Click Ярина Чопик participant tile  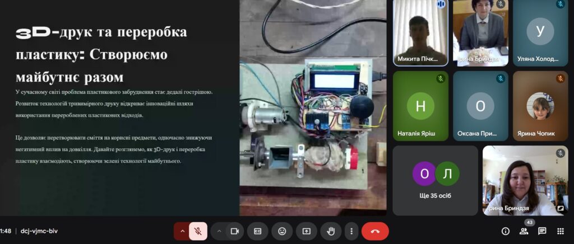point(540,106)
